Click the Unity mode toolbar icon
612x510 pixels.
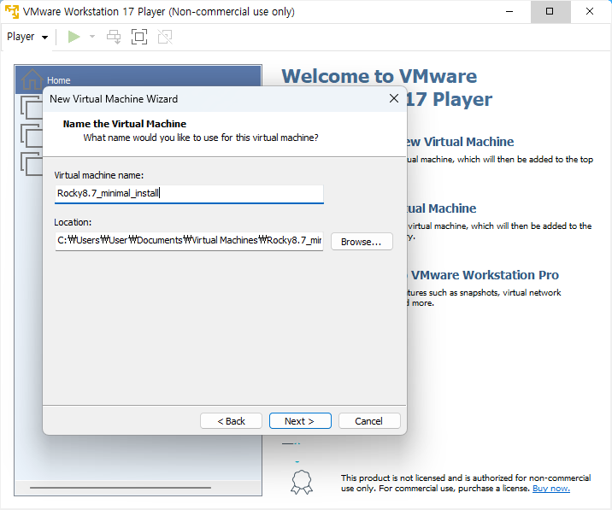(x=165, y=37)
